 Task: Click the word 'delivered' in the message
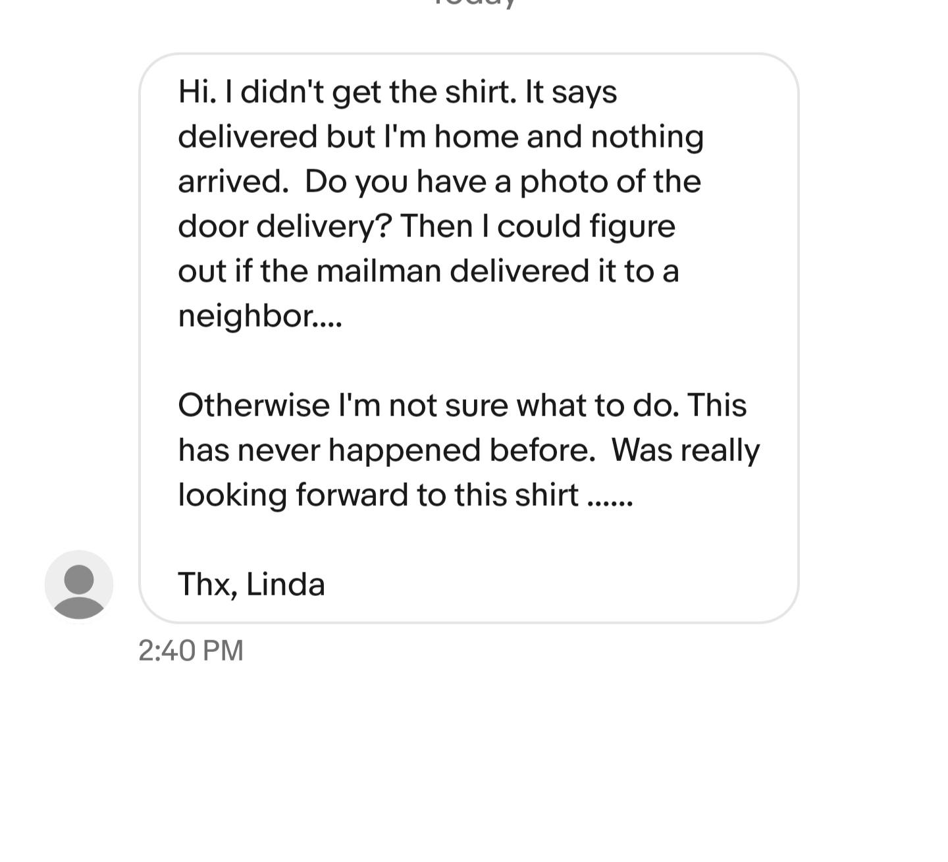click(247, 136)
